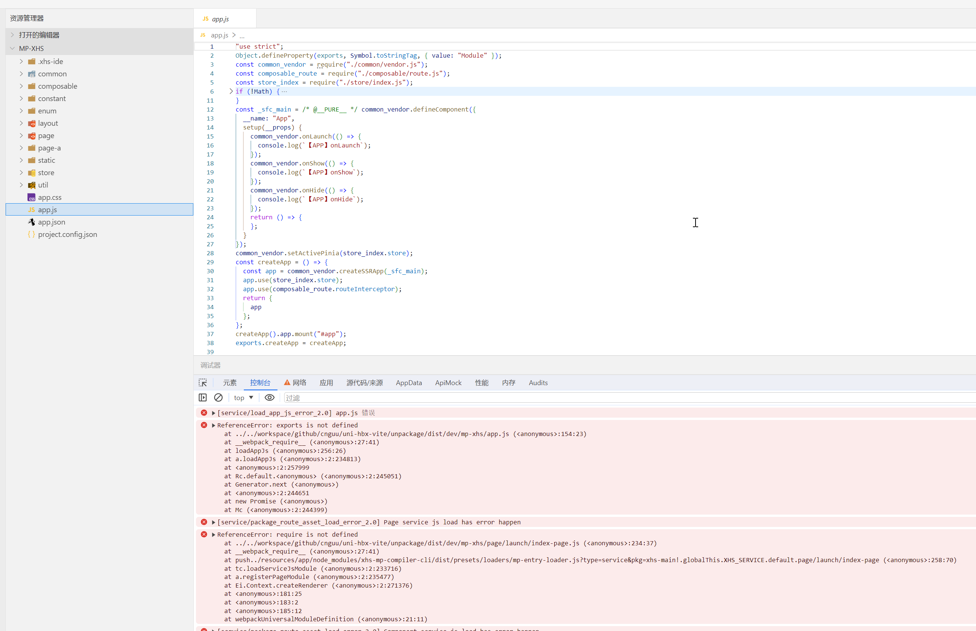Expand the ReferenceError exports is not defined entry
976x631 pixels.
pyautogui.click(x=213, y=425)
